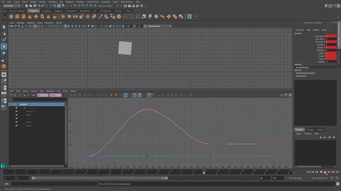Step back one frame
Screen dimensions: 341x191
coord(313,172)
